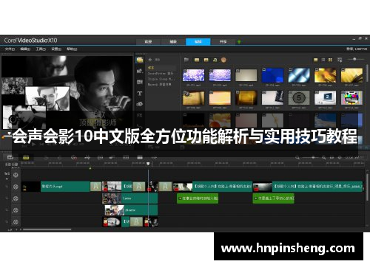Click the import media files folder icon
The width and height of the screenshot is (370, 267).
pyautogui.click(x=186, y=60)
